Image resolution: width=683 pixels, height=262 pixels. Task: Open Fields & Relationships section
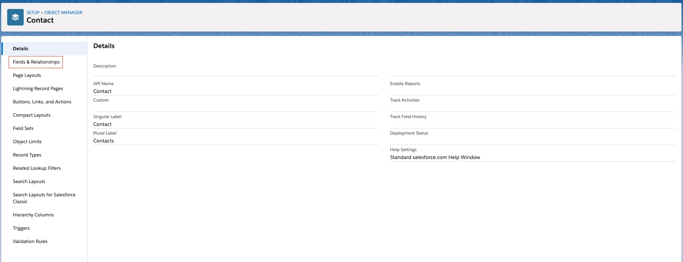click(x=36, y=62)
